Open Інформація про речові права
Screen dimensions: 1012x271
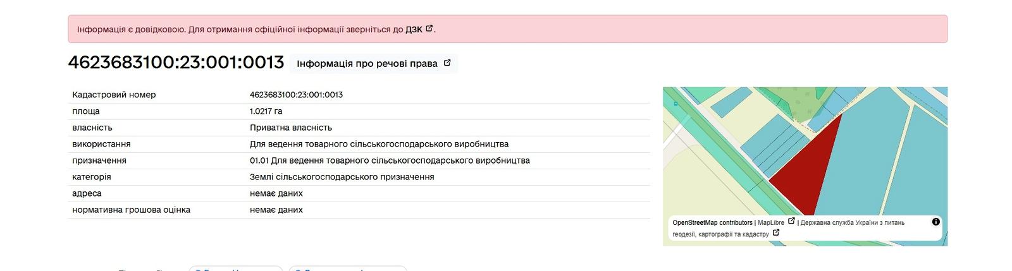click(x=367, y=63)
